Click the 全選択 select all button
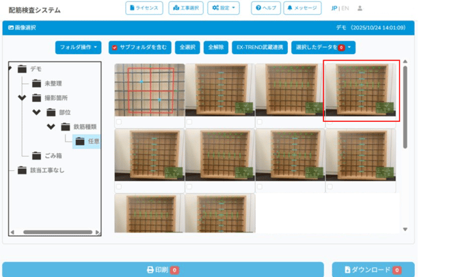Image resolution: width=458 pixels, height=277 pixels. (187, 48)
